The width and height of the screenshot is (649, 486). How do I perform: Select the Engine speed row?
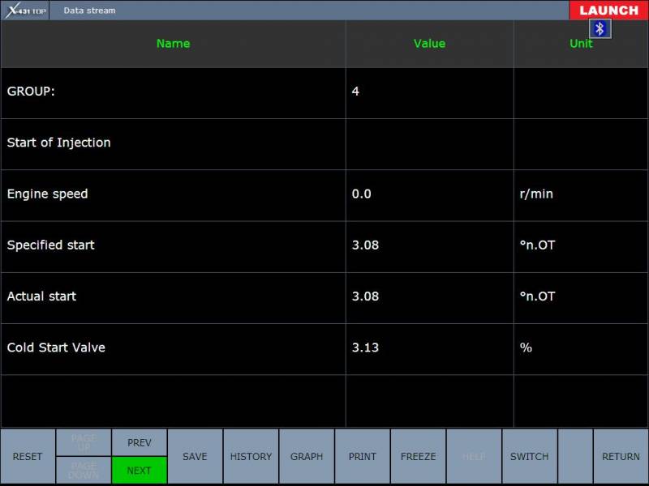point(173,194)
